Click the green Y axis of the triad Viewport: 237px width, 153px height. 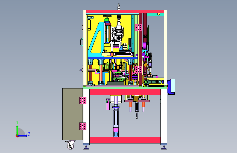[x=17, y=130]
